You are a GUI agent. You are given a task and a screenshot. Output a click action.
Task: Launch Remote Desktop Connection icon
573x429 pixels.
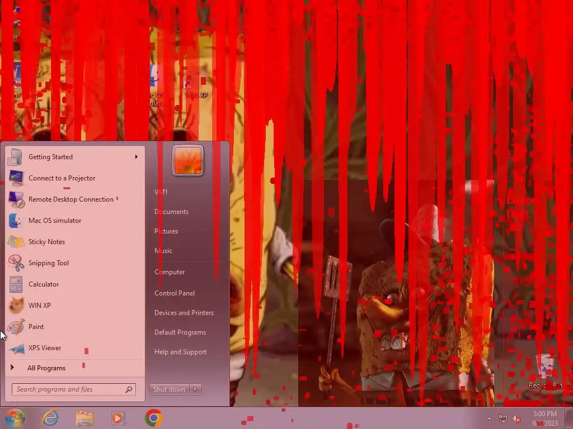(16, 199)
